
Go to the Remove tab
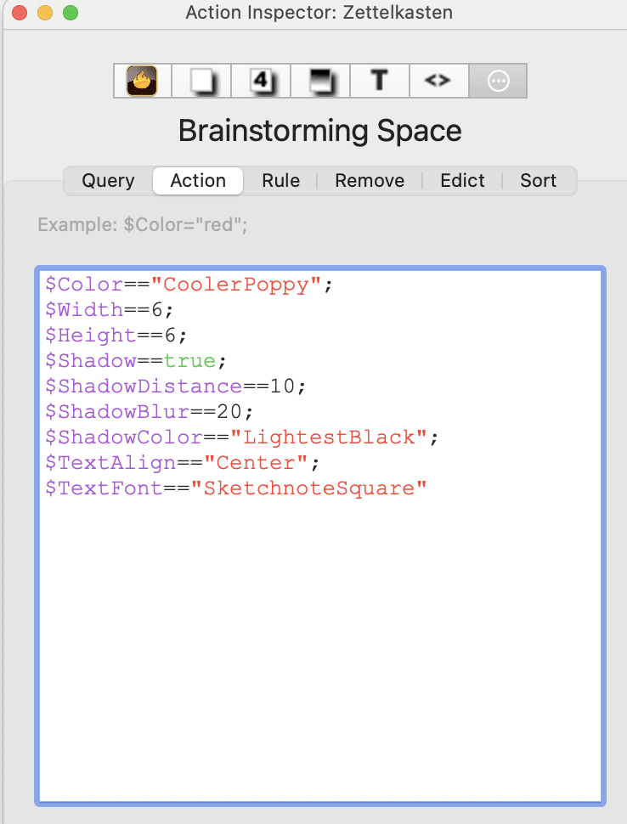click(x=370, y=181)
